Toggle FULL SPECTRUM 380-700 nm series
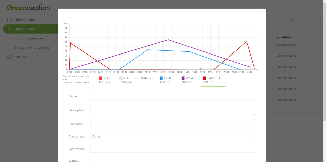 point(137,80)
